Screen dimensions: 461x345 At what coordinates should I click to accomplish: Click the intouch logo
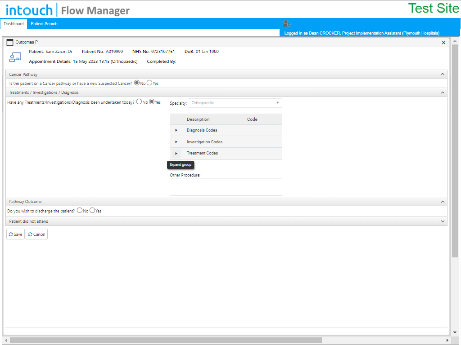pyautogui.click(x=29, y=10)
